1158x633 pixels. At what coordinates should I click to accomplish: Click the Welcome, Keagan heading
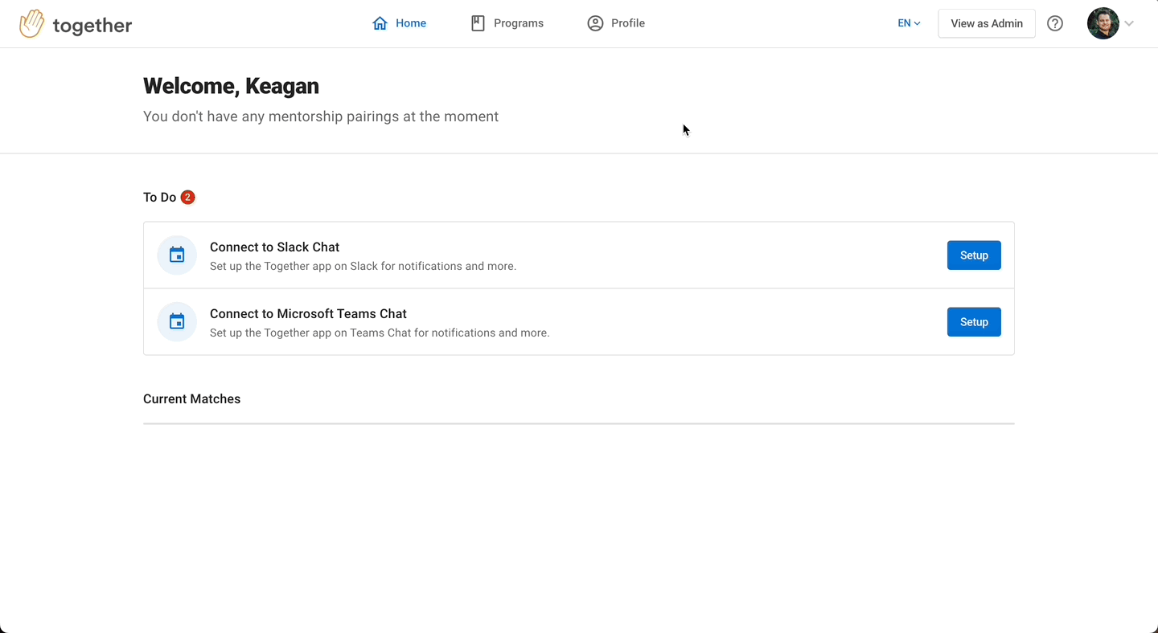click(231, 86)
